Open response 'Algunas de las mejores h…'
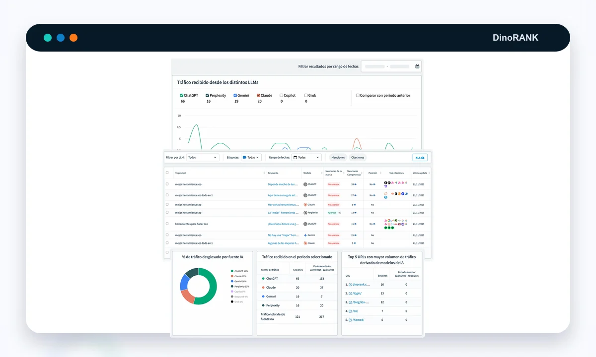596x357 pixels. point(283,243)
